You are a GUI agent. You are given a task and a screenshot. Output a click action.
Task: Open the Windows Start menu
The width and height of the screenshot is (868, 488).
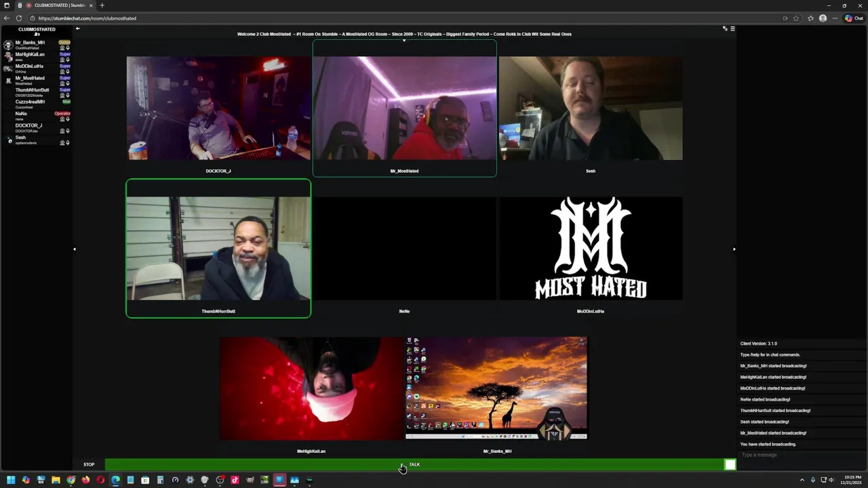[11, 480]
